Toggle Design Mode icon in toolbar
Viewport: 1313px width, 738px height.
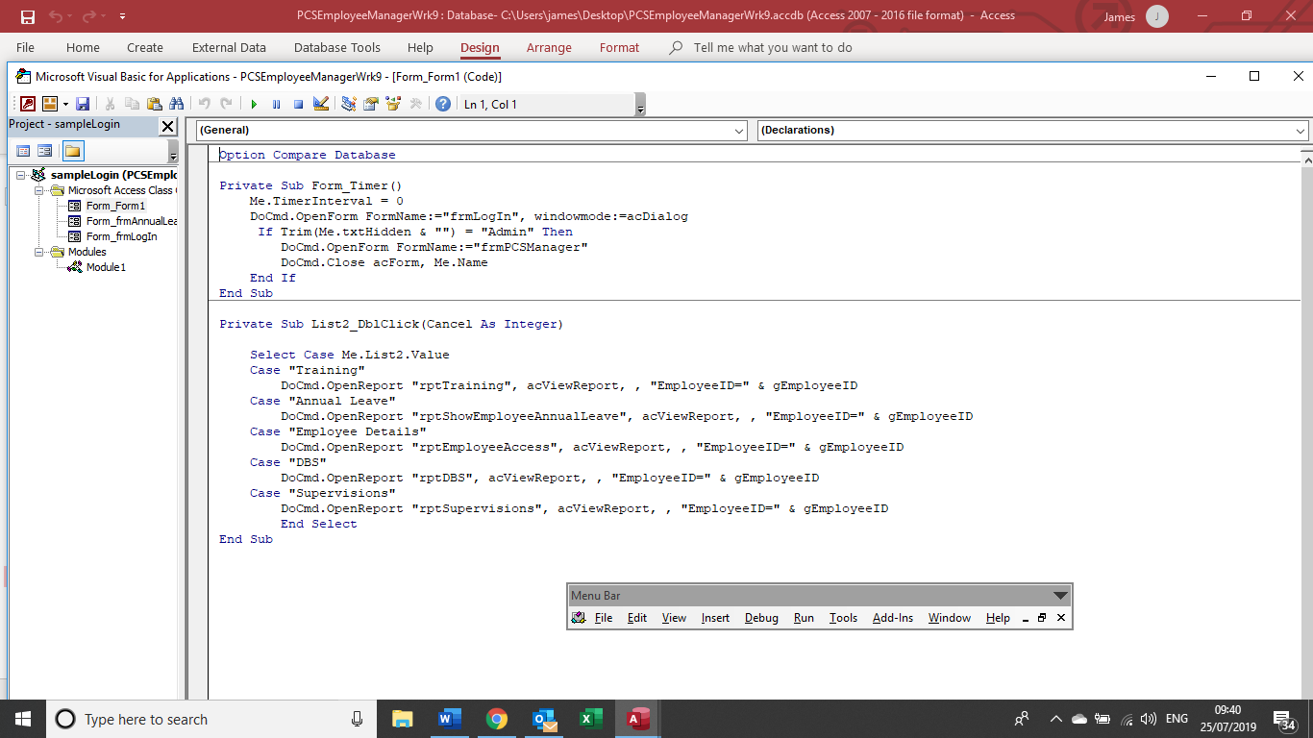(321, 104)
